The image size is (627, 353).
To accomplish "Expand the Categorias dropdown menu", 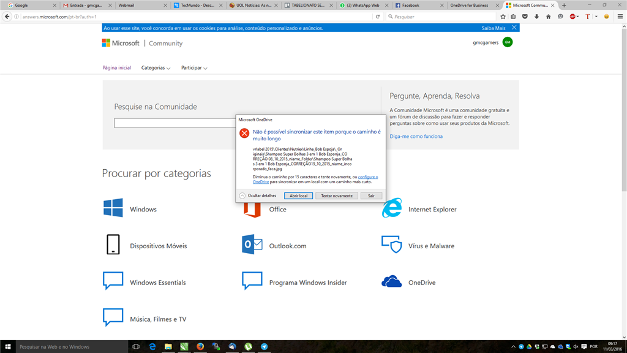I will coord(156,67).
